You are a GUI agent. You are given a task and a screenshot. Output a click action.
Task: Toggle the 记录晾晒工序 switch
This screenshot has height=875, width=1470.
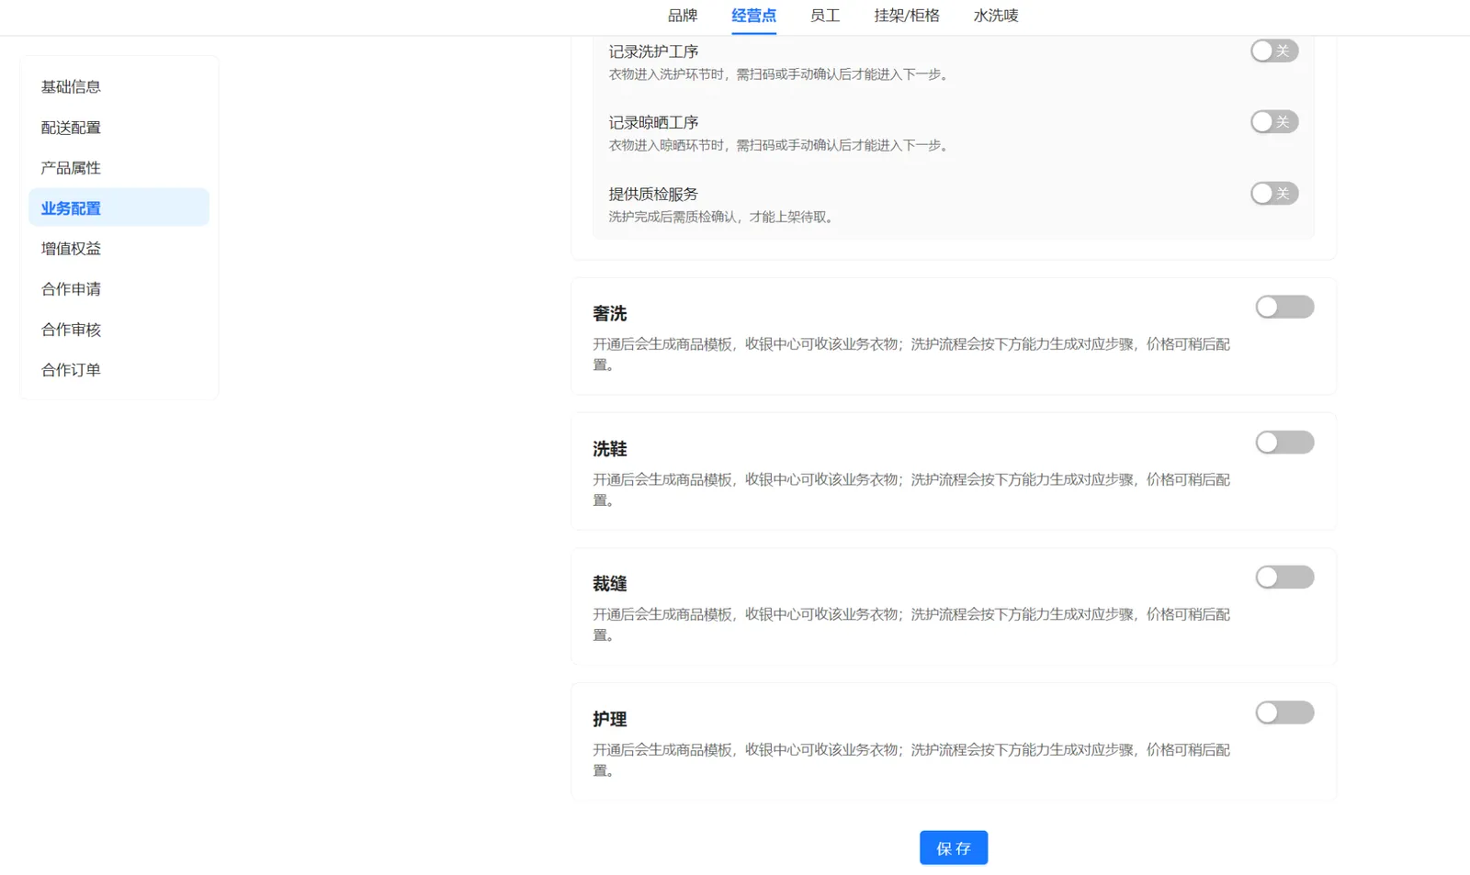click(1274, 122)
